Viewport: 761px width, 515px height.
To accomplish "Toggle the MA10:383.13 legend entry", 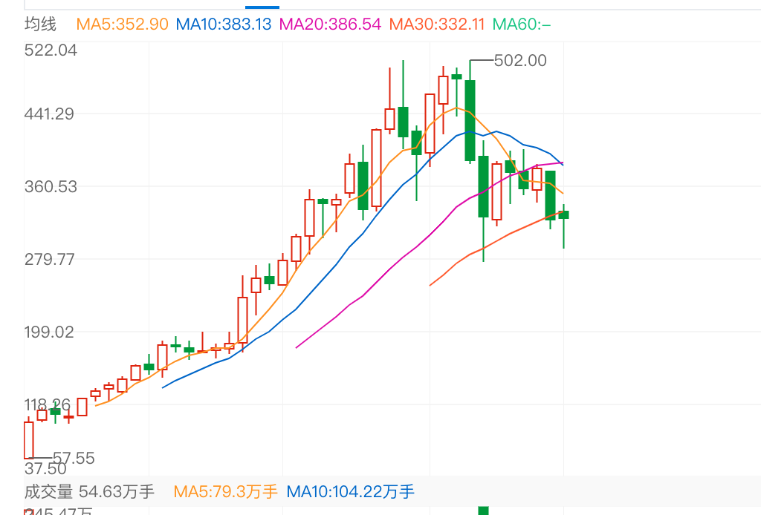I will 223,24.
